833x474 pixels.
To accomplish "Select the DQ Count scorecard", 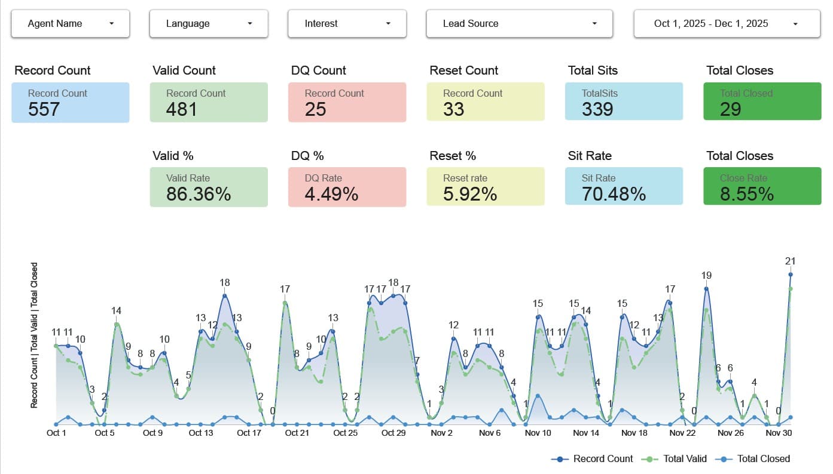I will [x=347, y=102].
